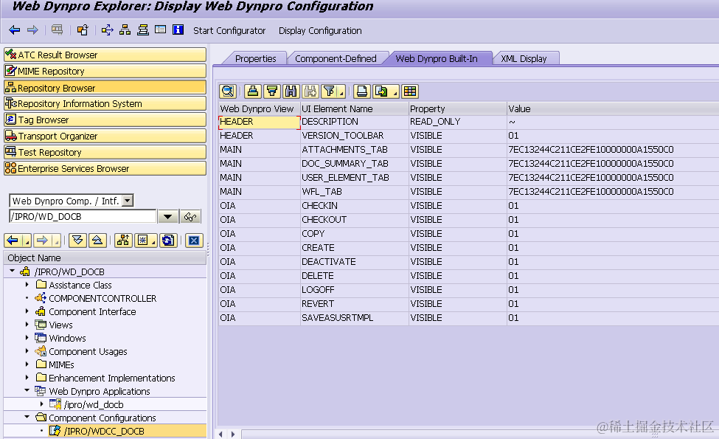Click the Display Superordinate Object List icon
This screenshot has height=439, width=719.
[122, 241]
